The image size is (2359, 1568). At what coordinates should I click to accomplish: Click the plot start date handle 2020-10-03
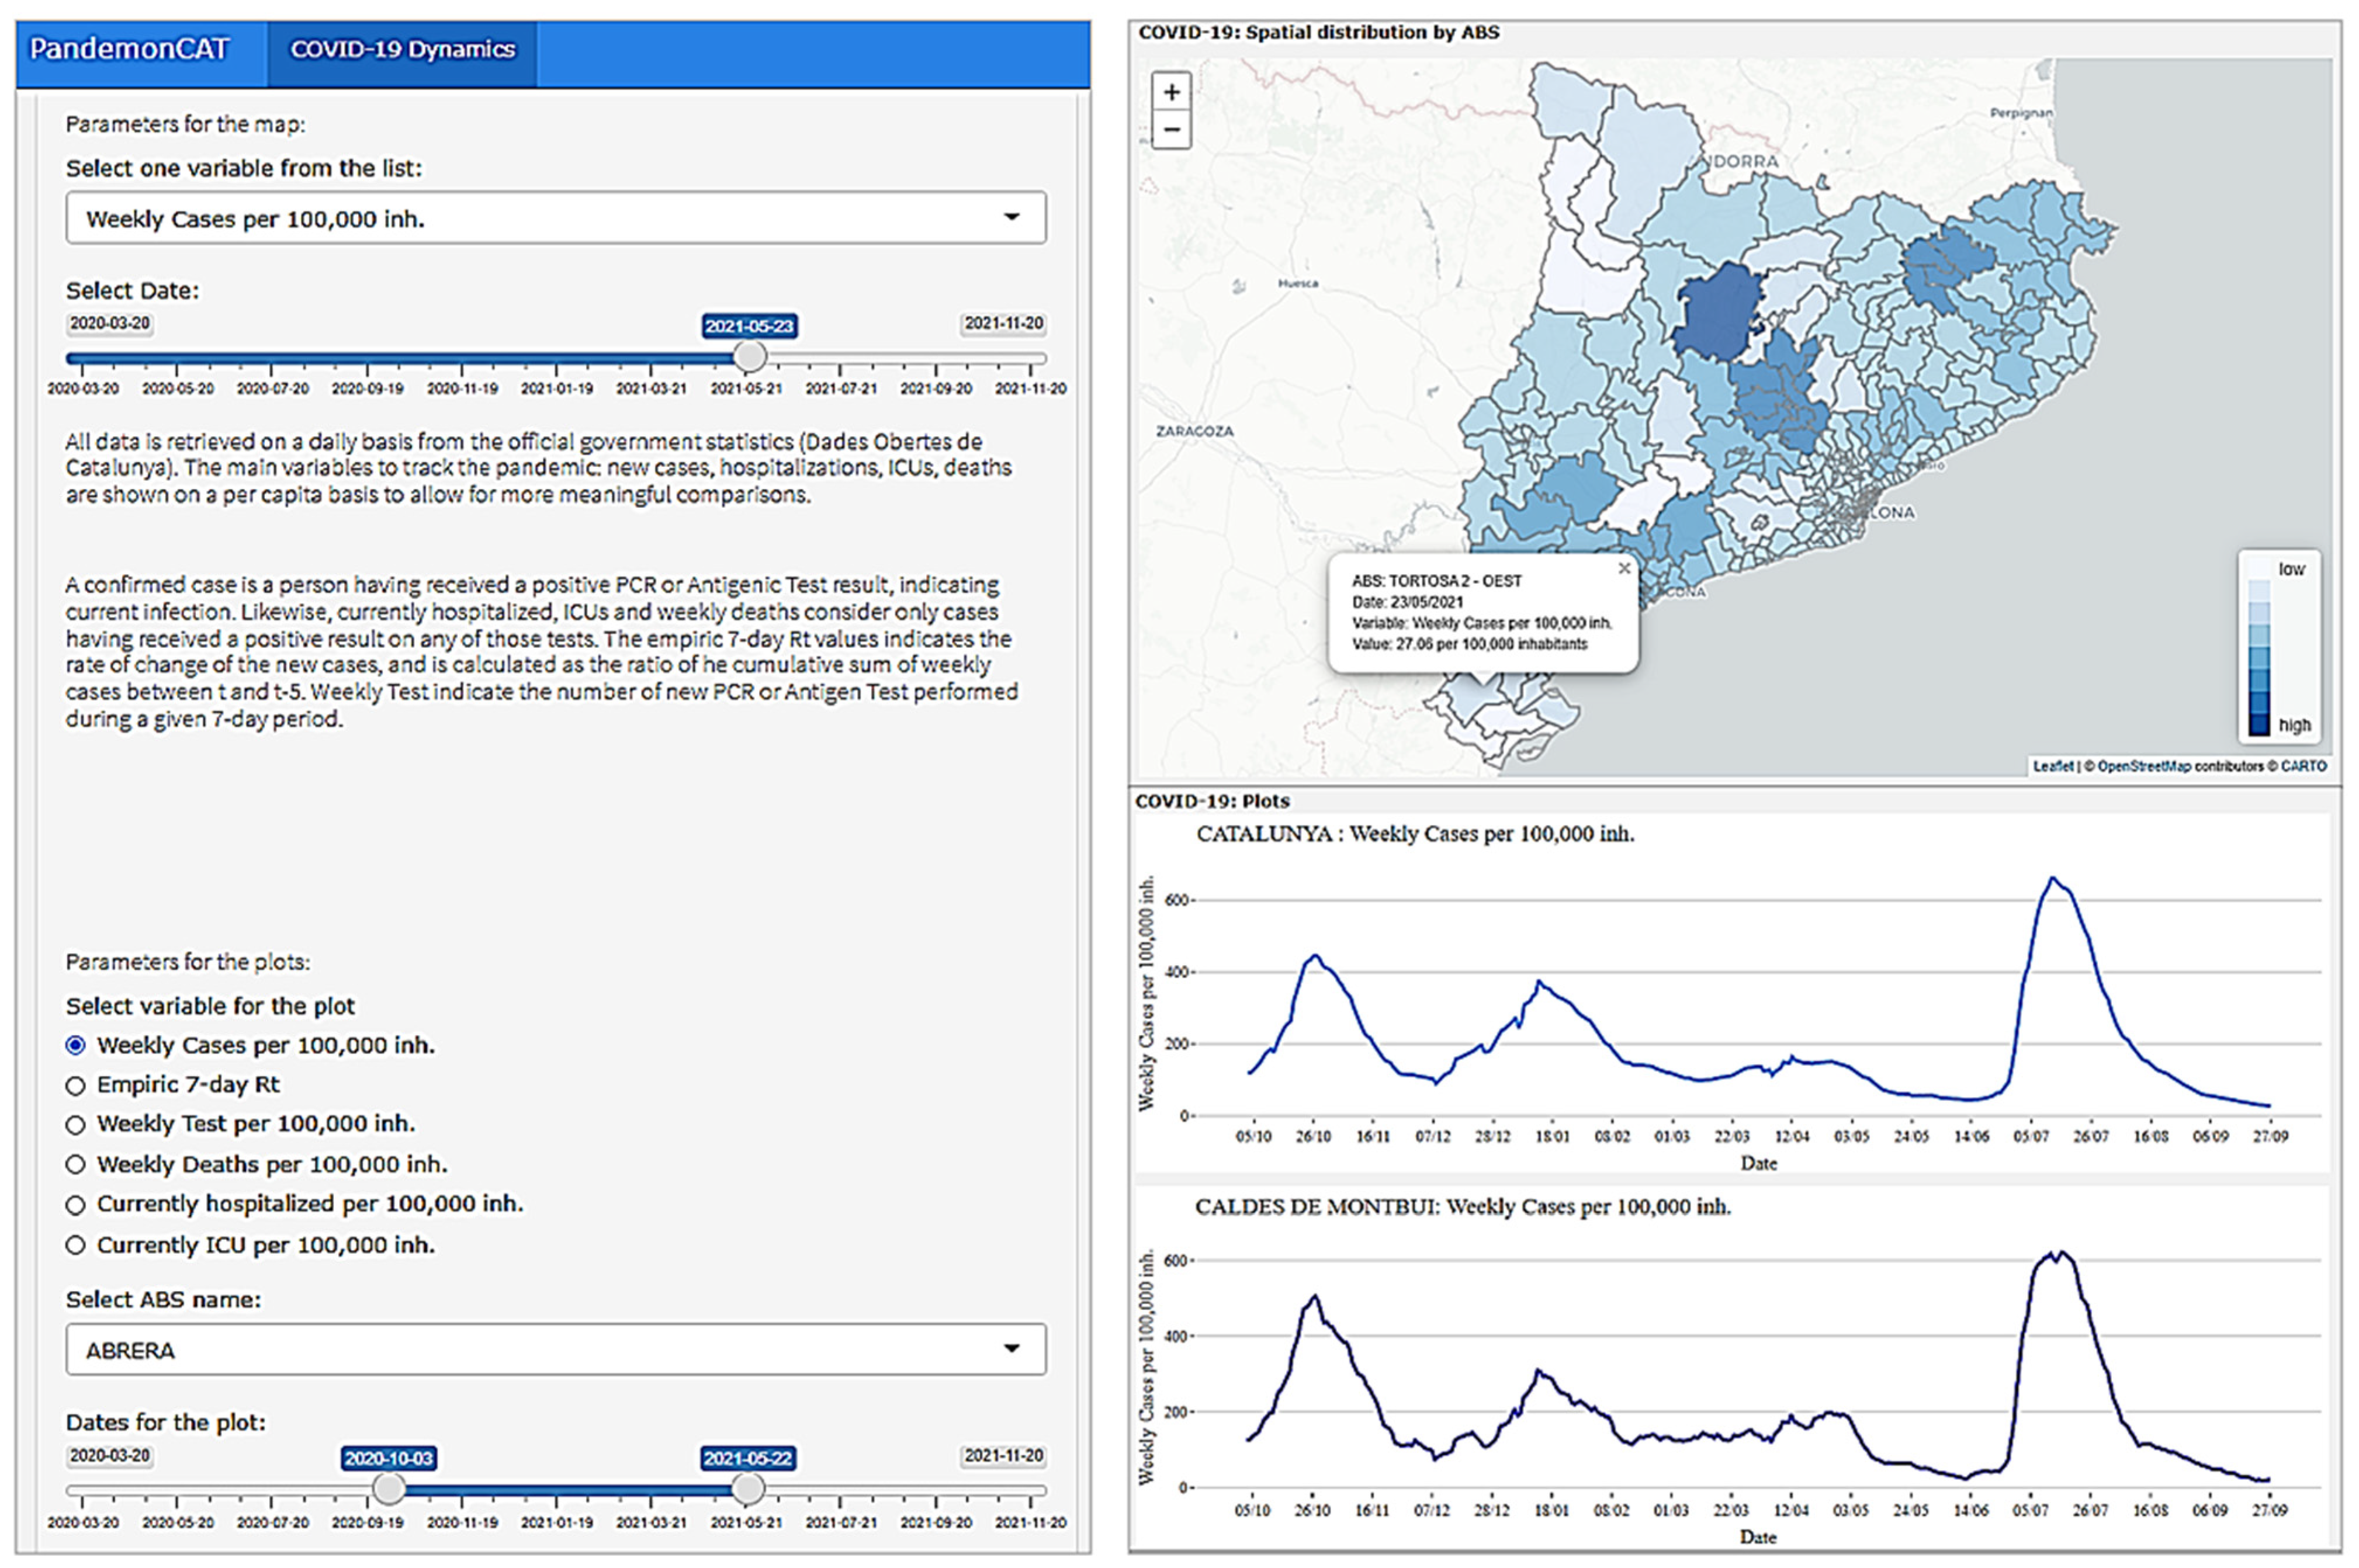pyautogui.click(x=389, y=1489)
